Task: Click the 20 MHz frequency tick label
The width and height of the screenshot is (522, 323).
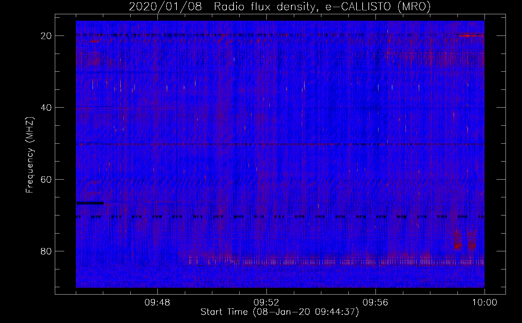Action: (46, 36)
